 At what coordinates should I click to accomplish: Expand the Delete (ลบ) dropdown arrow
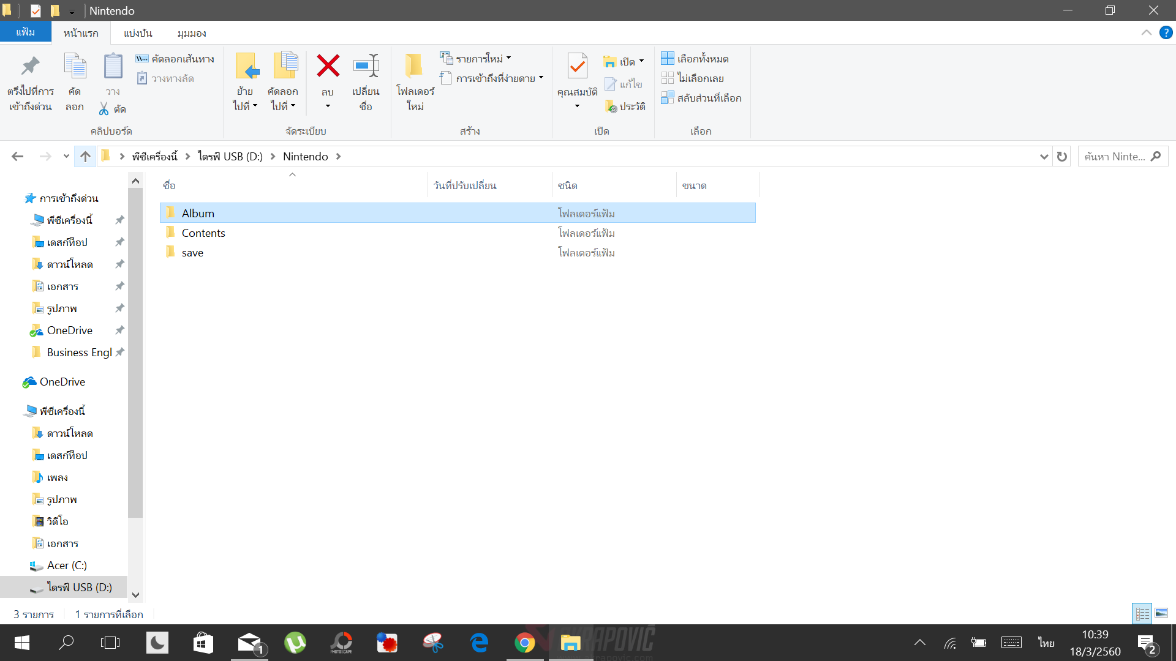click(x=328, y=106)
